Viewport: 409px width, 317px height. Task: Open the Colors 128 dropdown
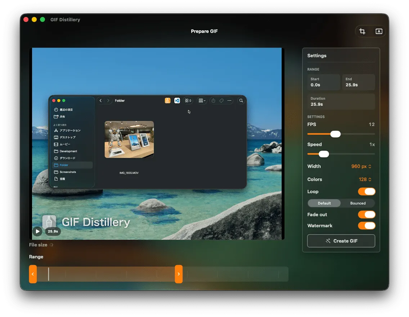365,179
